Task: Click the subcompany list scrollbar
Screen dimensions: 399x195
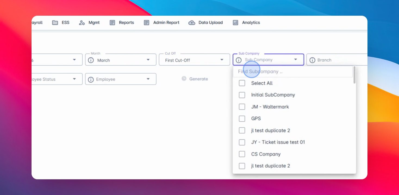Action: [x=354, y=75]
